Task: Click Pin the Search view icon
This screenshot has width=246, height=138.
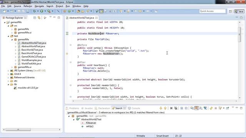Action: click(228, 108)
